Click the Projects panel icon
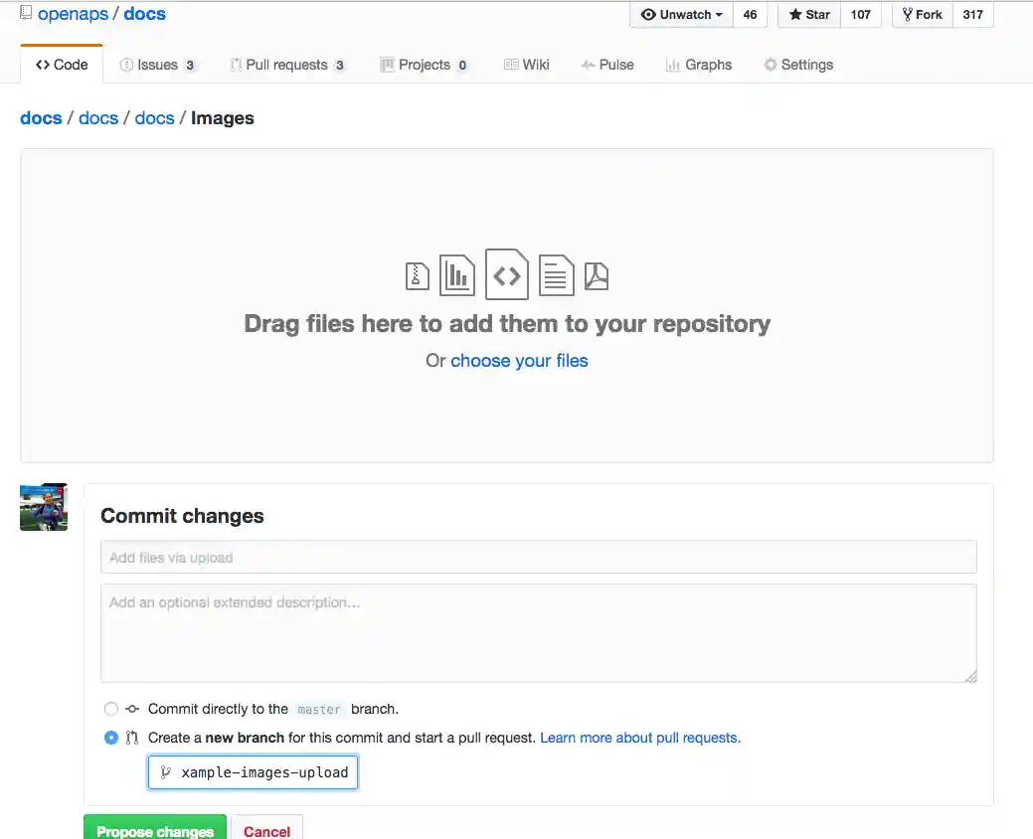 pos(388,64)
